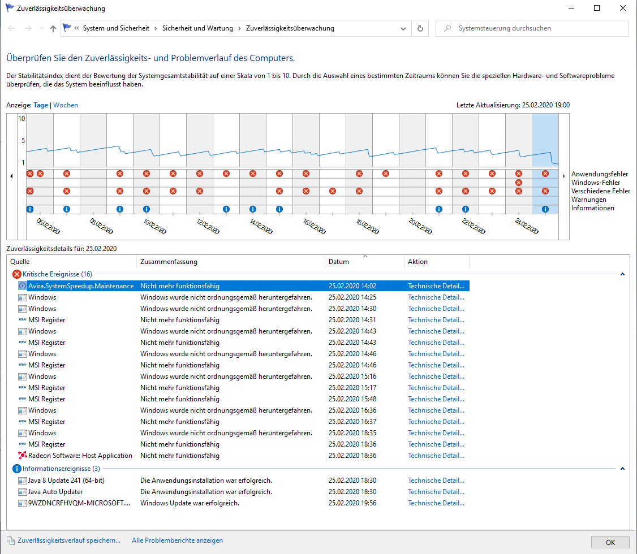Click the save history document icon
Image resolution: width=637 pixels, height=554 pixels.
[x=11, y=540]
